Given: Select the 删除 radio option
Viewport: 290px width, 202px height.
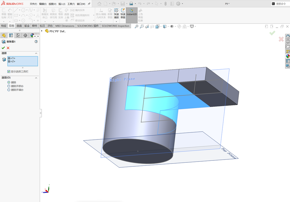Looking at the screenshot, I should pyautogui.click(x=9, y=82).
